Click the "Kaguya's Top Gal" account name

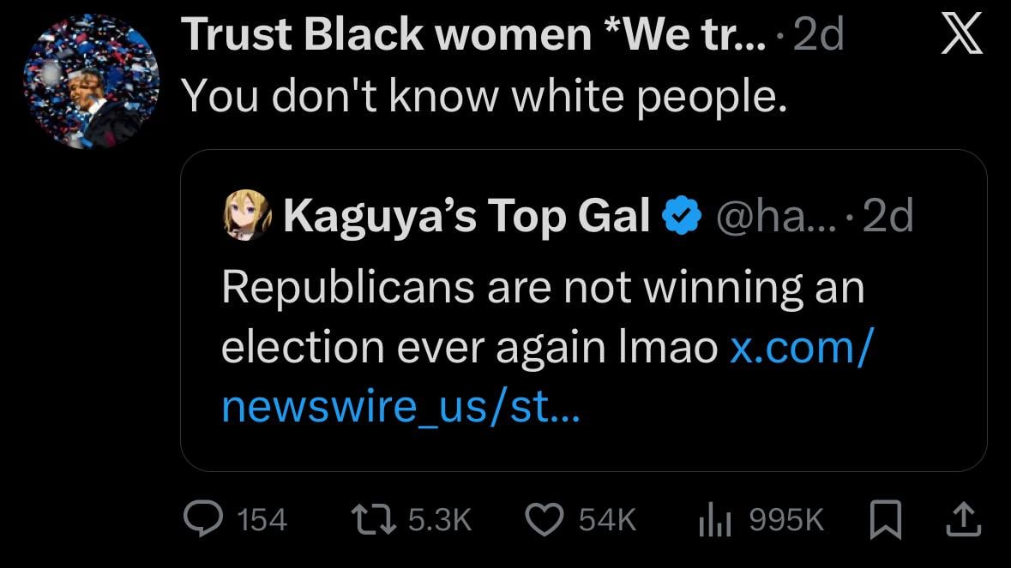pyautogui.click(x=466, y=215)
